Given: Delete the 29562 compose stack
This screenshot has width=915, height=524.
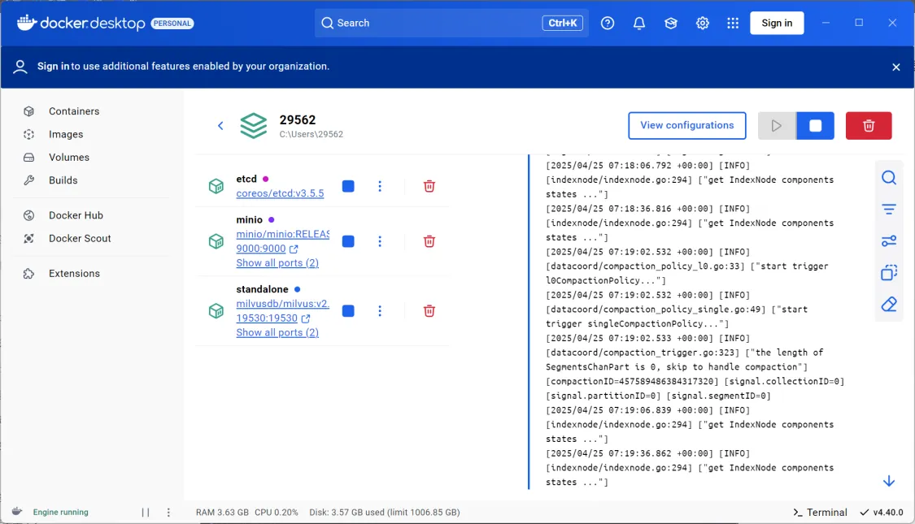Looking at the screenshot, I should coord(869,125).
